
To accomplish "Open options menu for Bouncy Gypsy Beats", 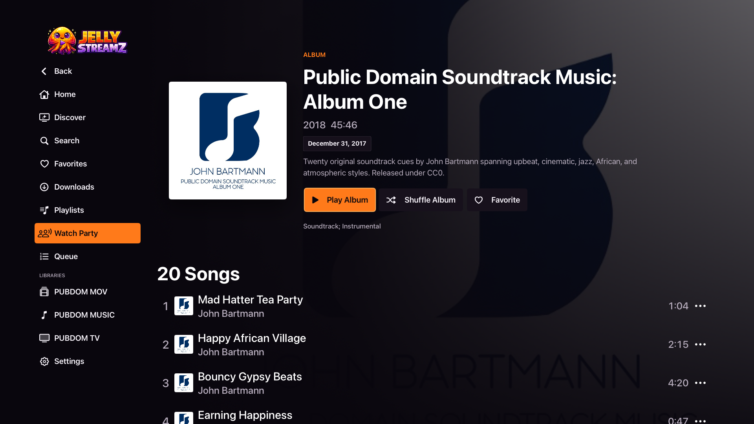I will [x=700, y=383].
